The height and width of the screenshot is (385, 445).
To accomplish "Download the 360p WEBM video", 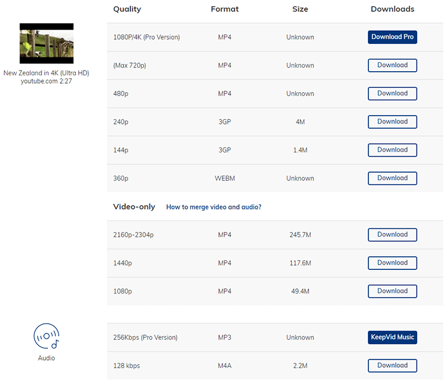I will 392,178.
